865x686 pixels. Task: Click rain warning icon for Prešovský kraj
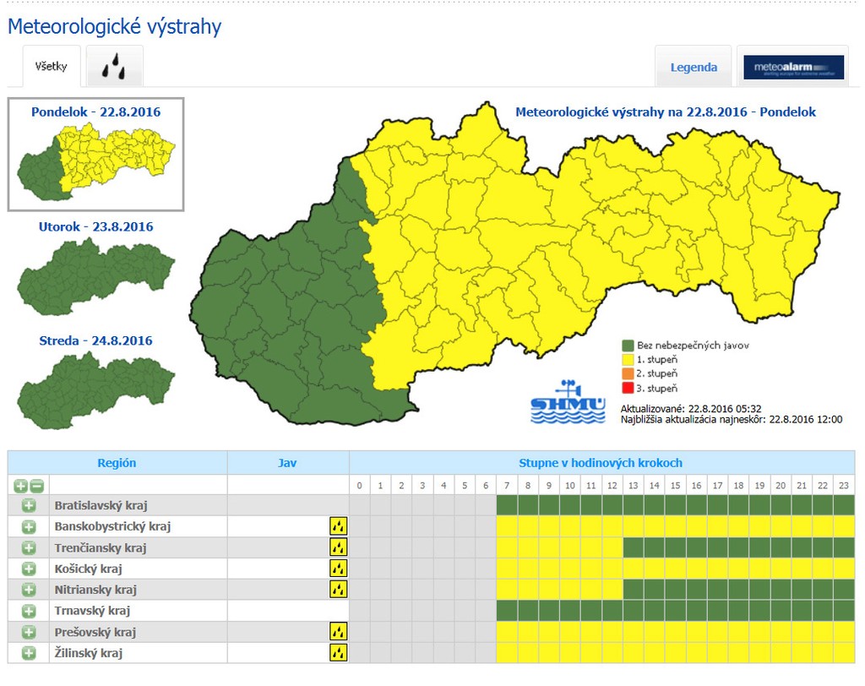338,632
